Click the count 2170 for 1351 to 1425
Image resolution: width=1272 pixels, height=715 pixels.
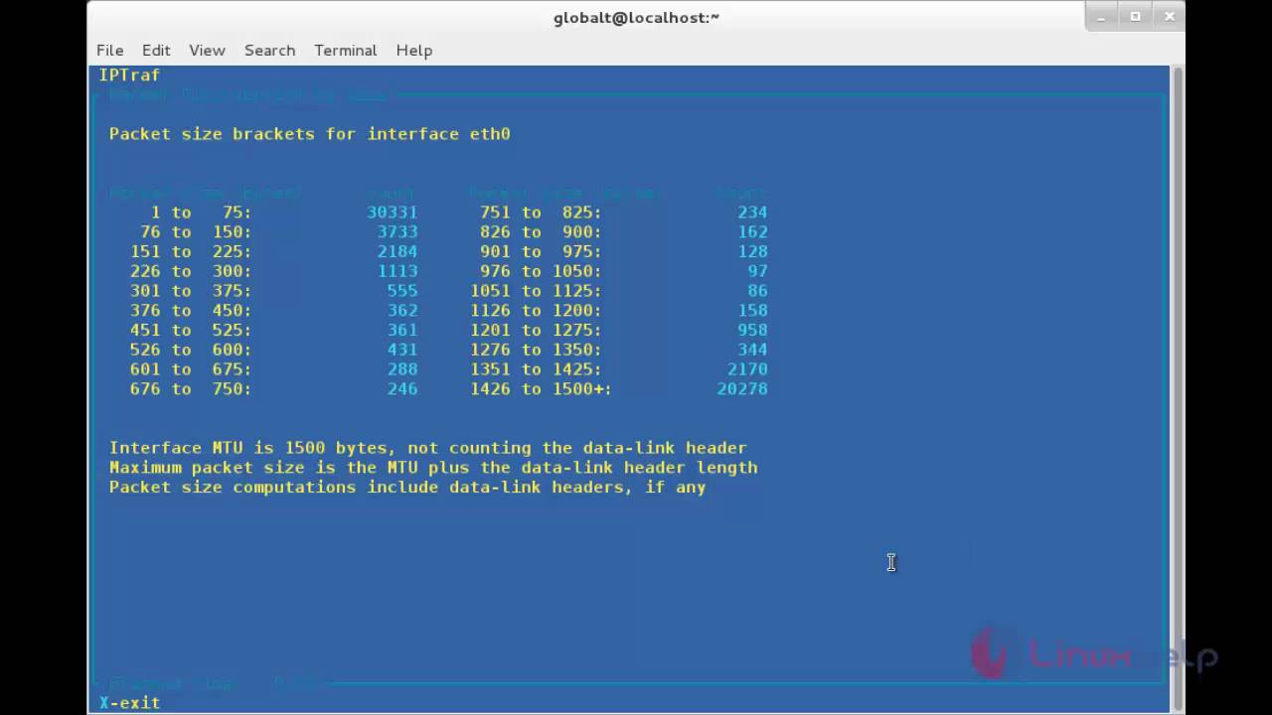coord(747,369)
